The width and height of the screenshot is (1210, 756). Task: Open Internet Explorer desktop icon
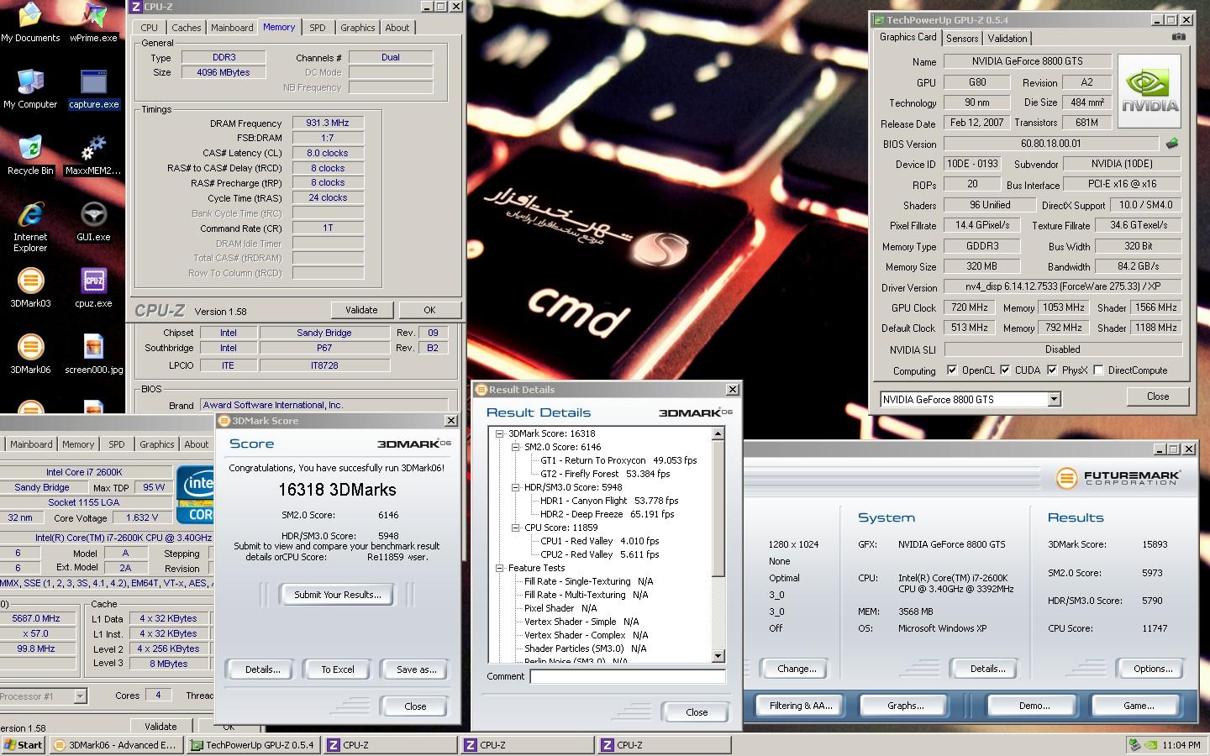pyautogui.click(x=30, y=227)
